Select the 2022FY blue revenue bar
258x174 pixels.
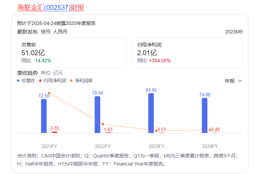[97, 115]
